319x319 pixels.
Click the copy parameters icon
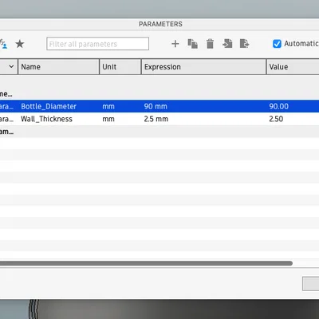pos(192,44)
